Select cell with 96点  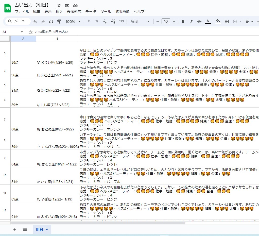[x=23, y=72]
